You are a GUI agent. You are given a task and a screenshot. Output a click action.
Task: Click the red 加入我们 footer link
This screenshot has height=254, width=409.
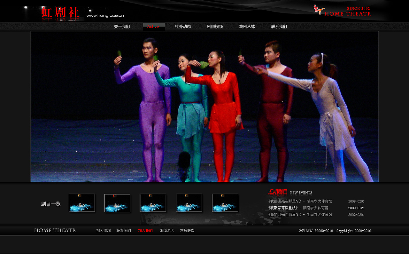click(x=145, y=231)
